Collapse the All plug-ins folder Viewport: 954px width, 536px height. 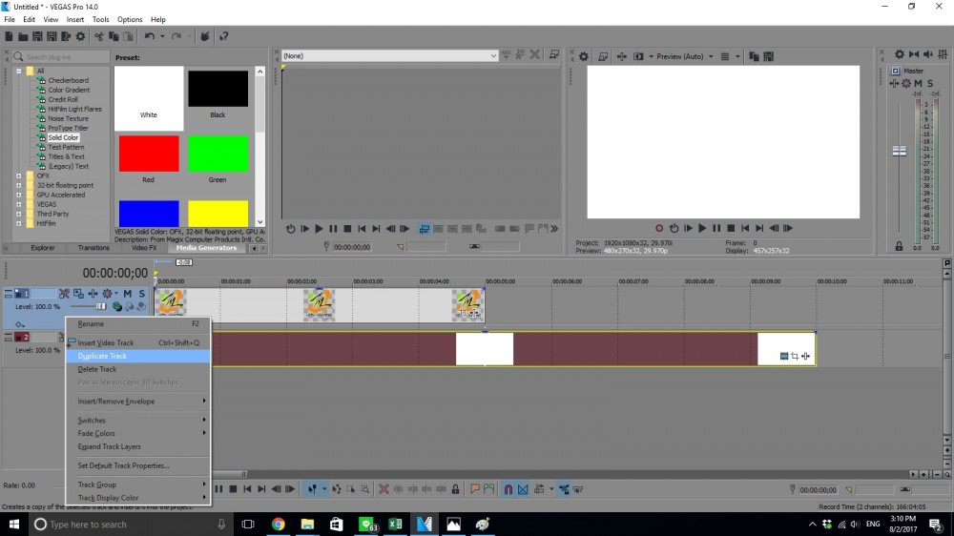18,72
